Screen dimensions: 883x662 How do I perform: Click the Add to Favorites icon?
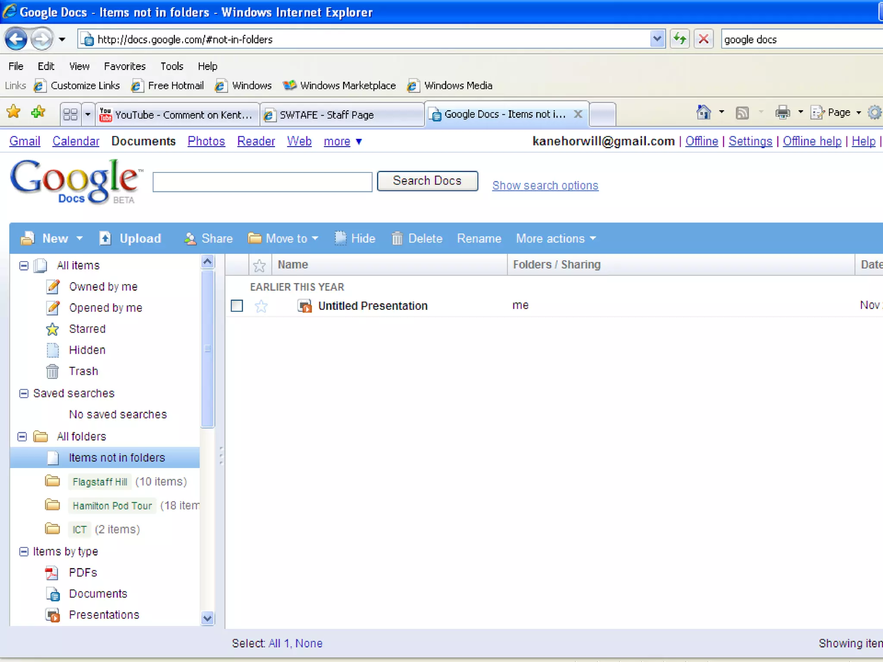coord(38,112)
